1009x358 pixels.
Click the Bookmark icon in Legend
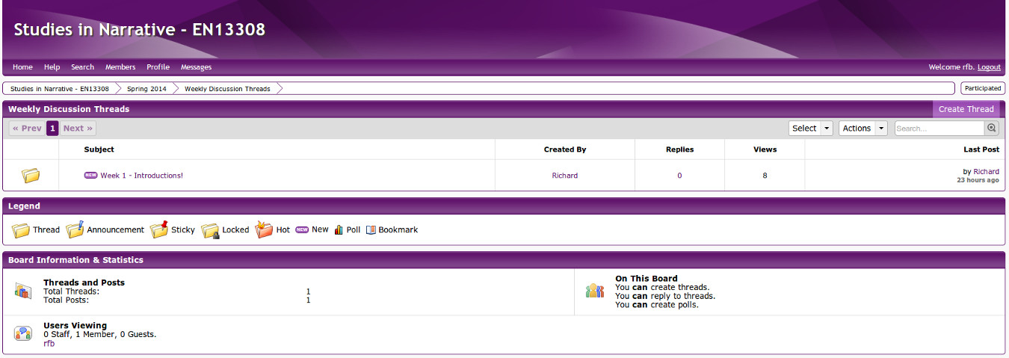(371, 230)
